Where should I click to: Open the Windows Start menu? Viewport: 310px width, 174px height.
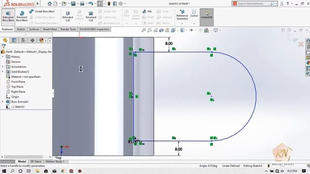4,171
